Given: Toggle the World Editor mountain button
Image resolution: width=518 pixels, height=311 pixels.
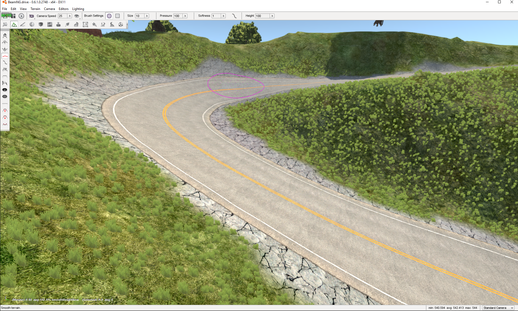Looking at the screenshot, I should pyautogui.click(x=5, y=16).
